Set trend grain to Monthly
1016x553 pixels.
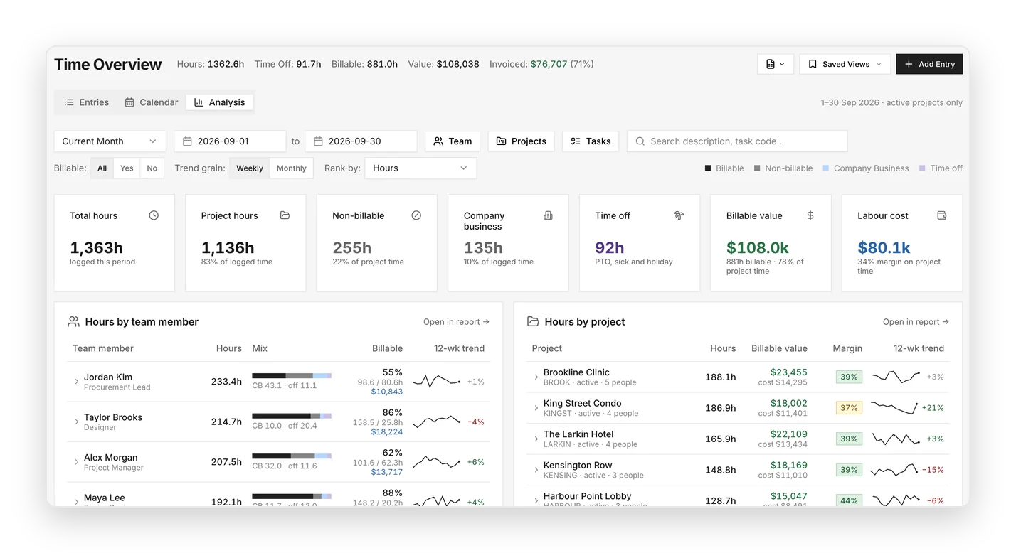(x=292, y=168)
